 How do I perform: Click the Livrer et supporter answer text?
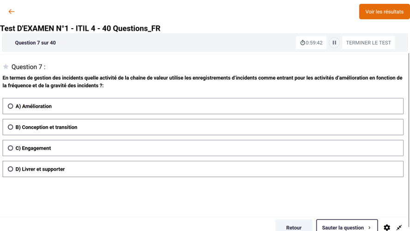click(x=43, y=169)
